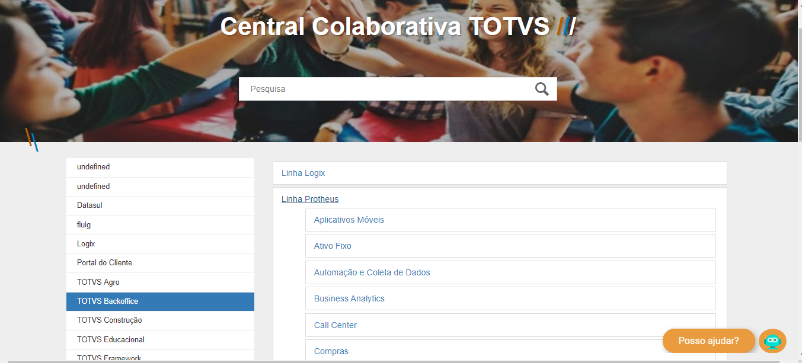
Task: Open the Aplicativos Móveis category
Action: click(x=510, y=220)
